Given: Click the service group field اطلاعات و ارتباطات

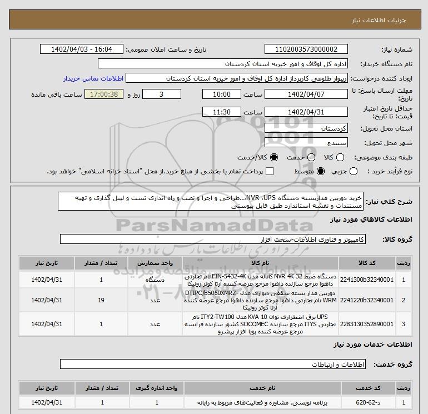Looking at the screenshot, I should 213,365.
